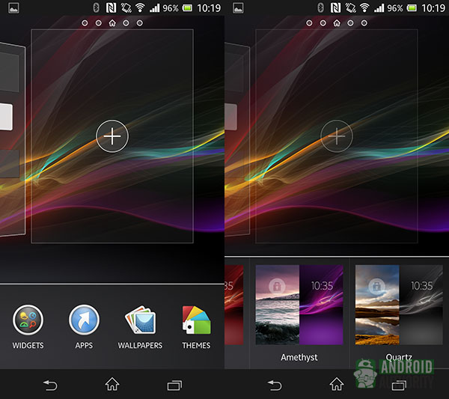Tap the WALLPAPERS label text
Viewport: 449px width, 399px height.
(141, 345)
